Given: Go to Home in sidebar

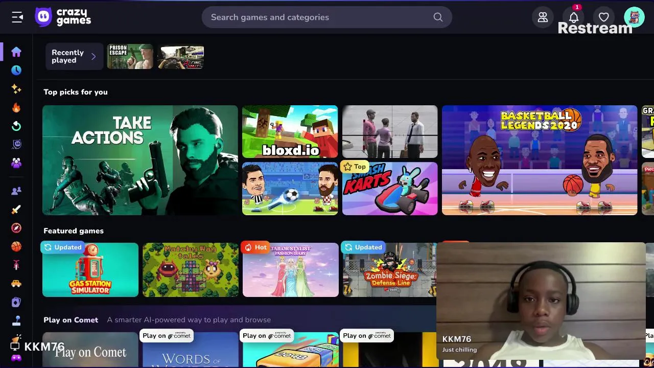Looking at the screenshot, I should point(16,52).
